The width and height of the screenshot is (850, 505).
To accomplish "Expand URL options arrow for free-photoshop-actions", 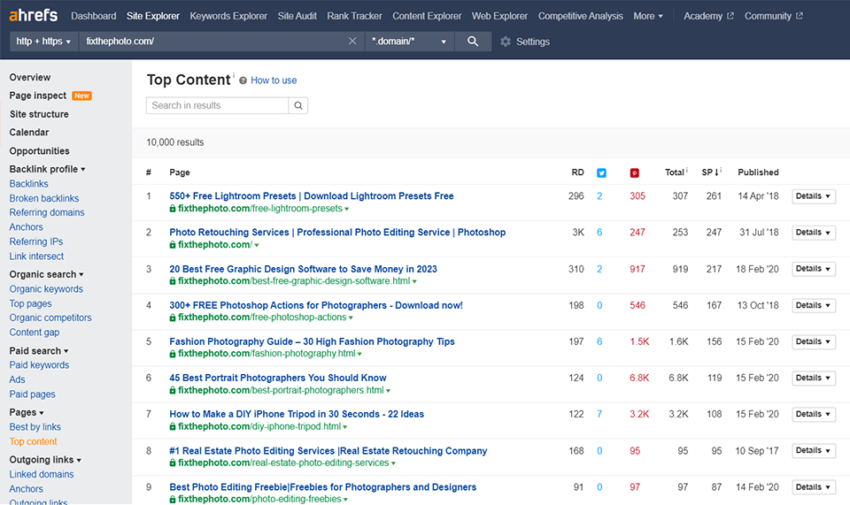I will click(351, 318).
